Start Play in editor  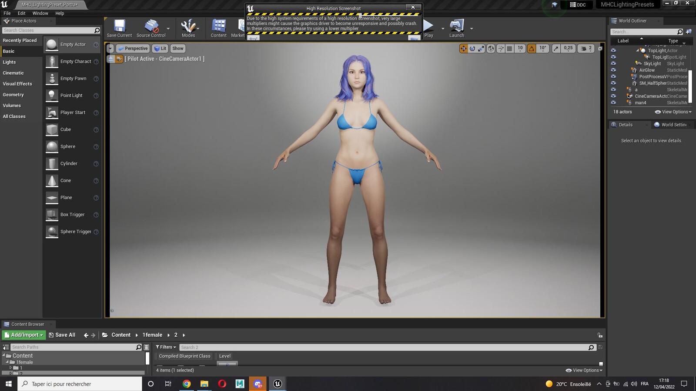428,28
